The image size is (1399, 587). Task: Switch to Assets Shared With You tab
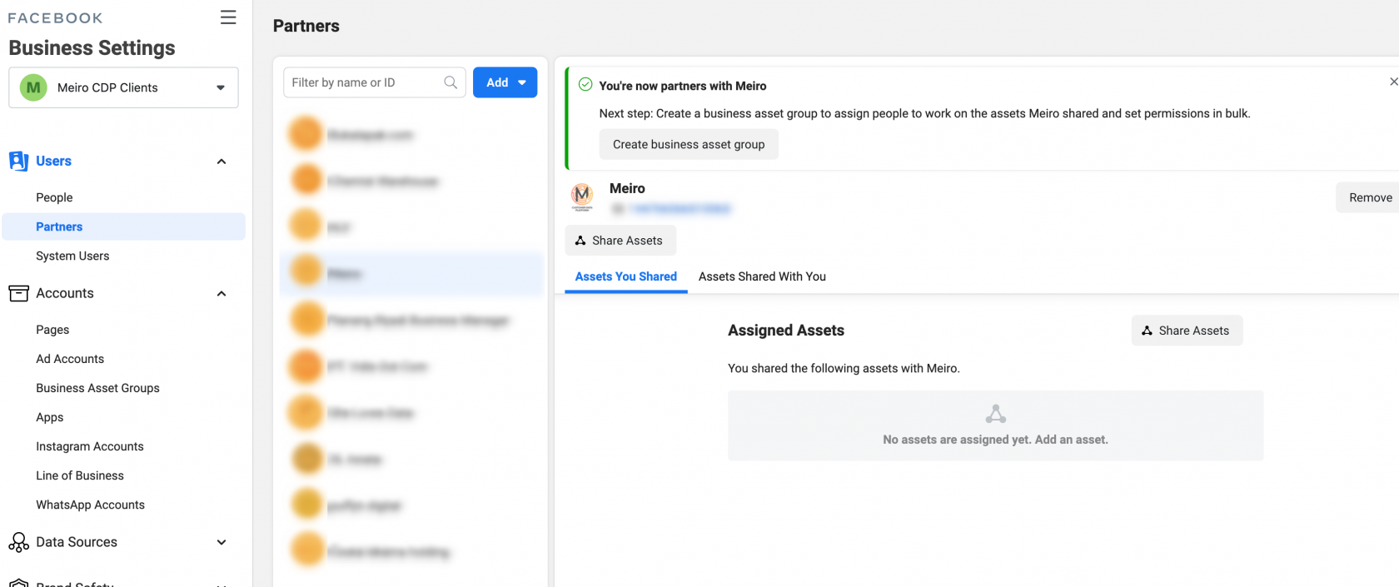click(x=762, y=276)
